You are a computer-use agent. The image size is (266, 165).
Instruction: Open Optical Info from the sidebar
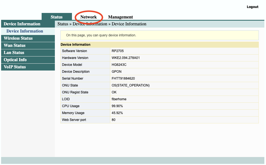tap(15, 60)
